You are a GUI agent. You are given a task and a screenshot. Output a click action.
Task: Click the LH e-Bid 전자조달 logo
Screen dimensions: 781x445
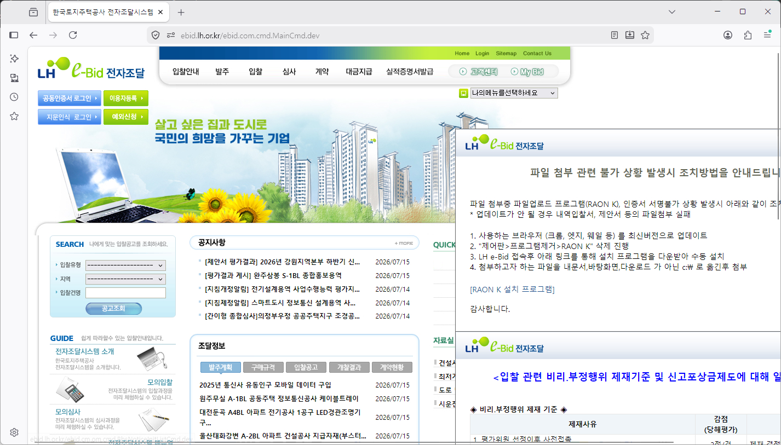[x=91, y=70]
